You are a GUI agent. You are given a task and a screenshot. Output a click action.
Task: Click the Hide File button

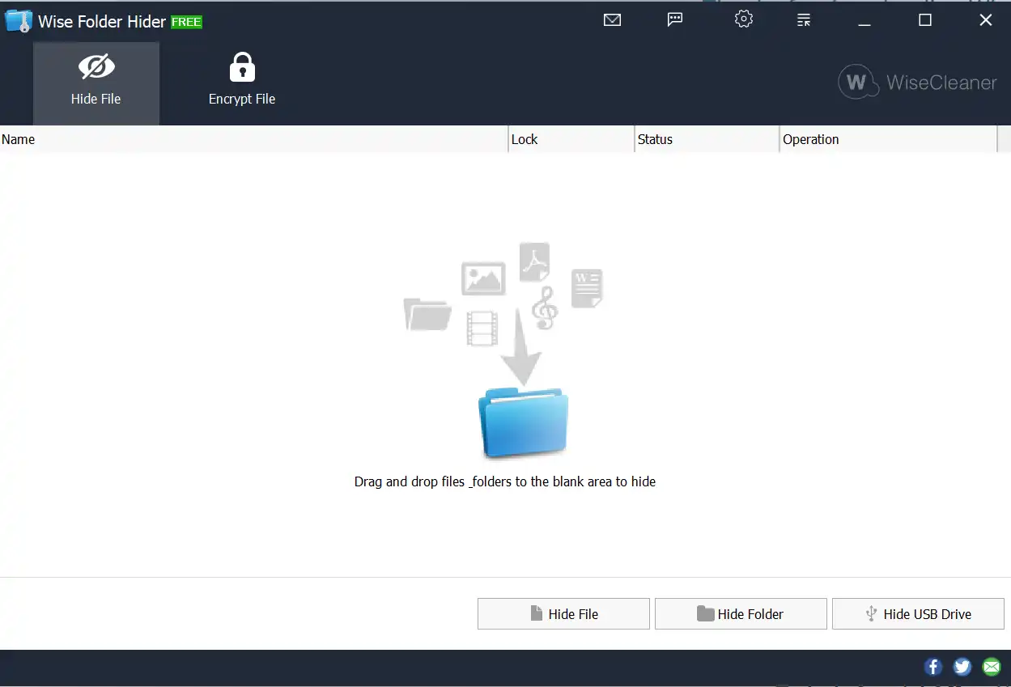coord(563,613)
